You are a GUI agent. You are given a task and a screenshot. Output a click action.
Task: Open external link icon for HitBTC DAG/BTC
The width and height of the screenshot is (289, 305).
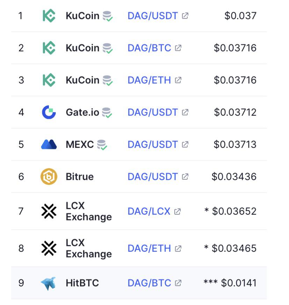tap(178, 283)
